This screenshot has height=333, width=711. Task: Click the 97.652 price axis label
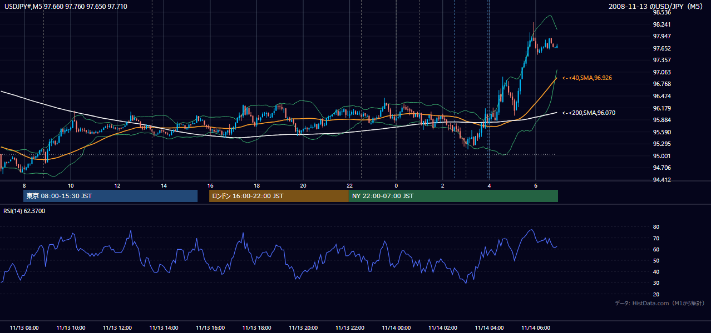[661, 48]
